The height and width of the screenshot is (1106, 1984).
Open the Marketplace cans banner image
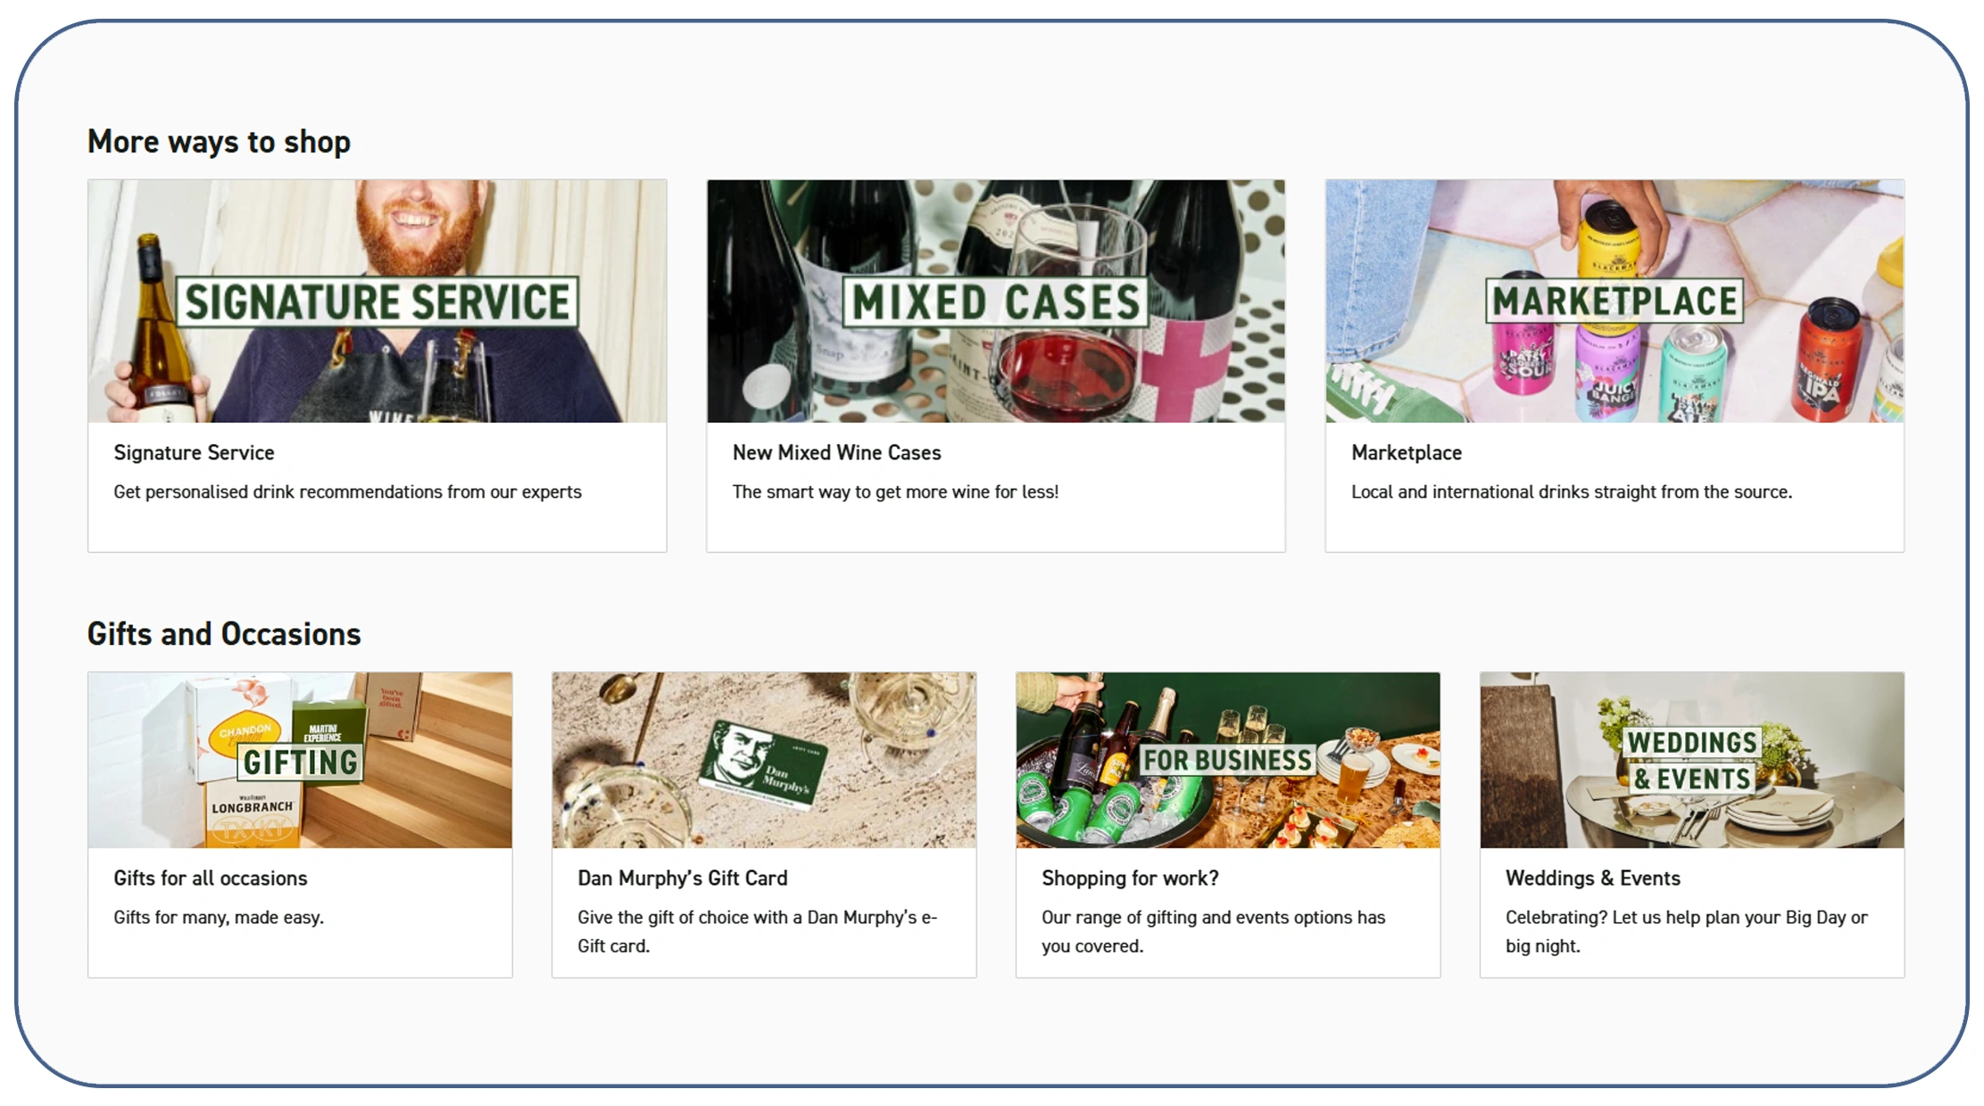click(1615, 301)
